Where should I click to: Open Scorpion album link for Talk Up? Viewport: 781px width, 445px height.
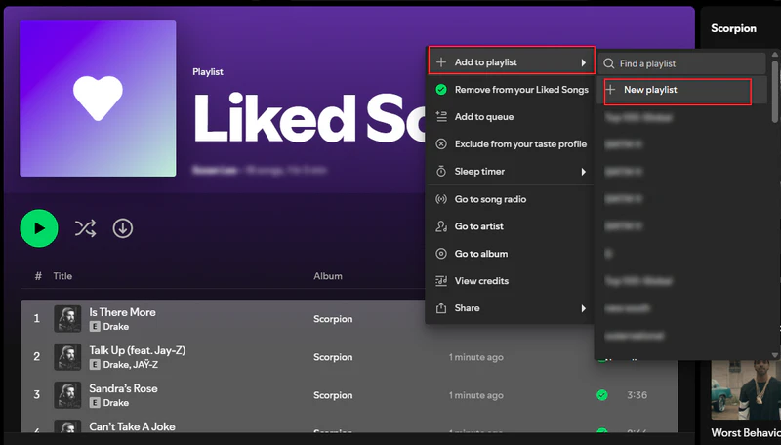[333, 357]
